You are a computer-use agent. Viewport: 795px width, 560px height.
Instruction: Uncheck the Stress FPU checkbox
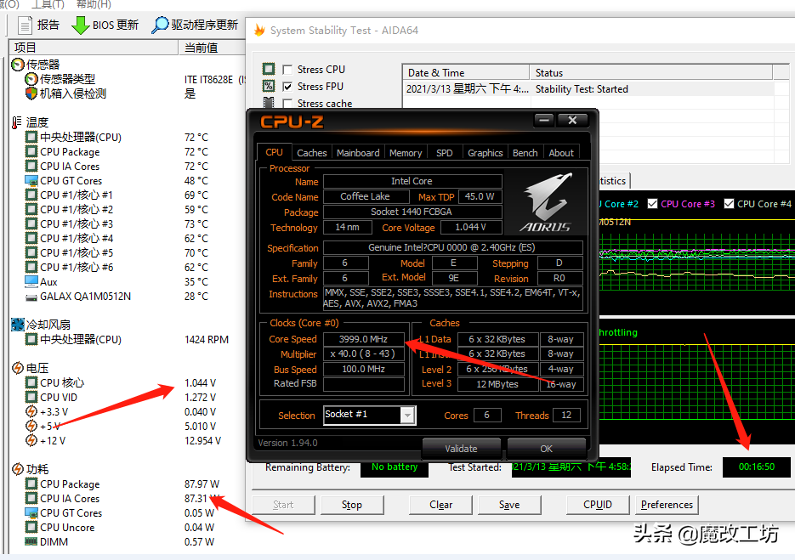tap(287, 87)
